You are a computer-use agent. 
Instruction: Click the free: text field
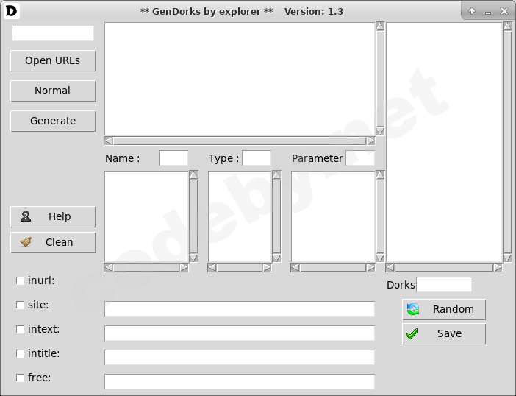click(240, 381)
